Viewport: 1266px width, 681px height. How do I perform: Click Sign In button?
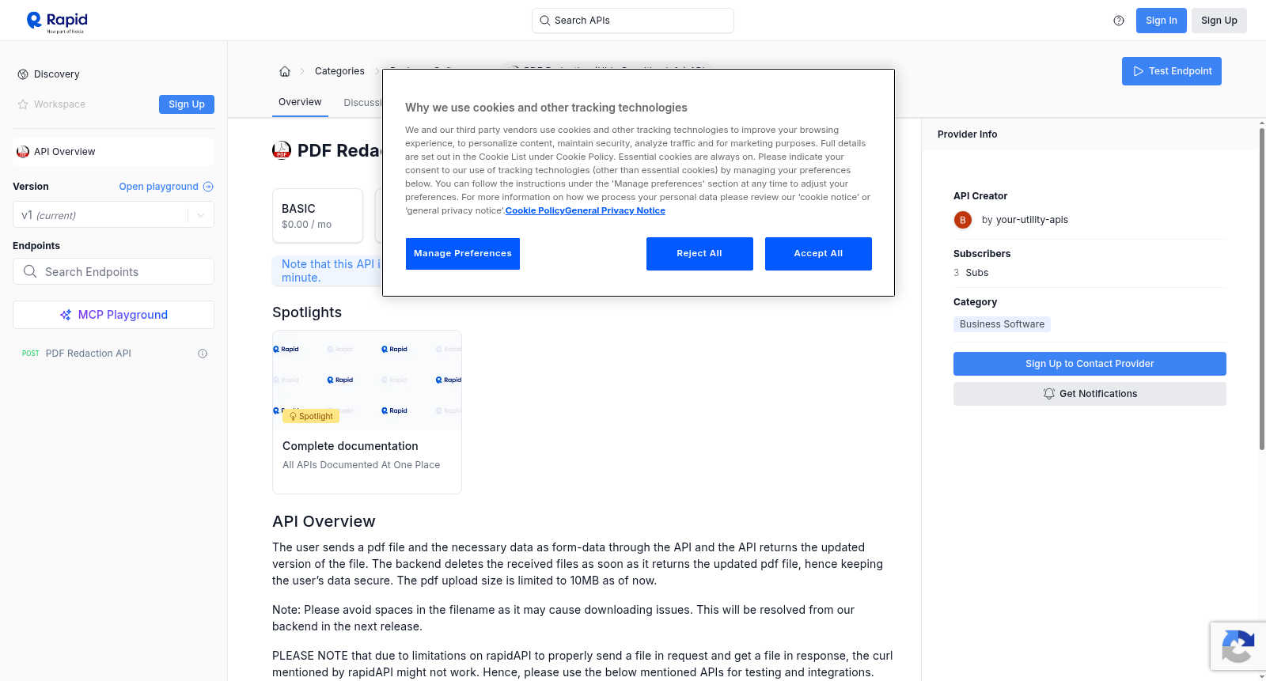[1161, 21]
